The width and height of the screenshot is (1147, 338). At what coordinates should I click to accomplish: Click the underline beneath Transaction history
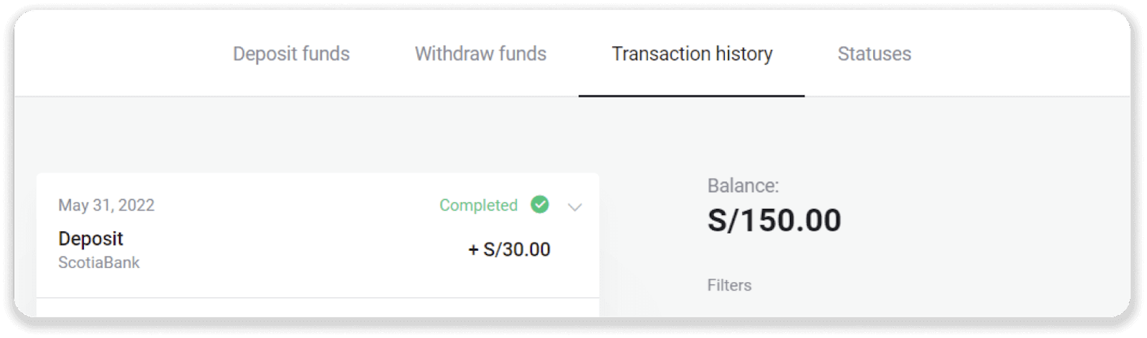click(x=691, y=95)
